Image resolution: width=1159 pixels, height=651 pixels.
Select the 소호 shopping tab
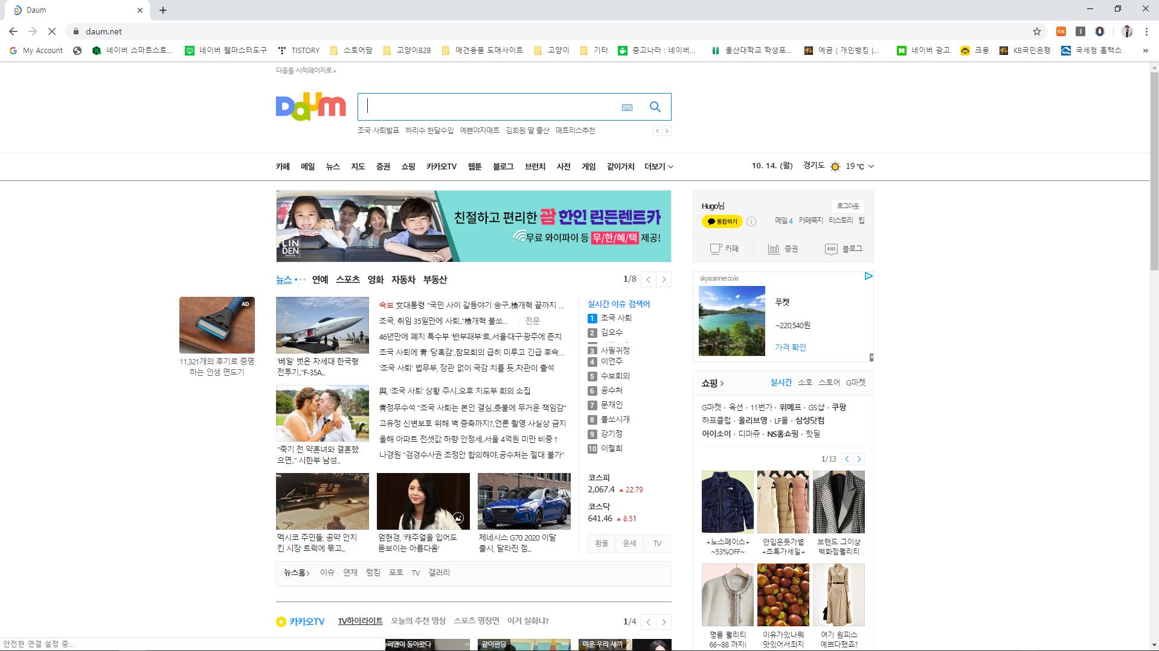pyautogui.click(x=805, y=383)
